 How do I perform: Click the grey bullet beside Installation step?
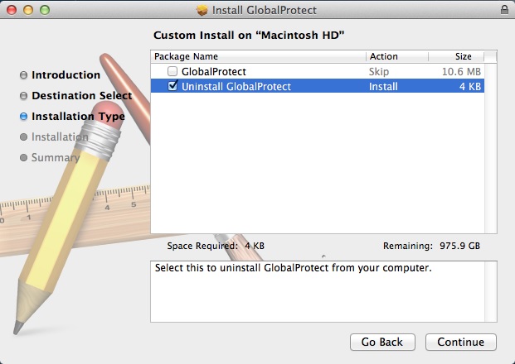24,137
